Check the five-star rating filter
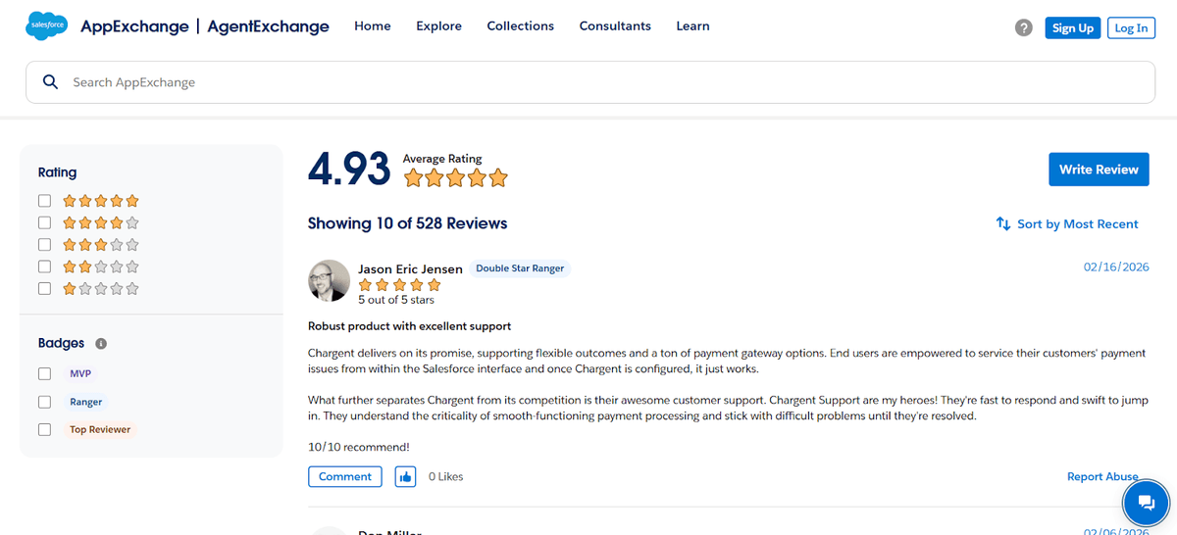This screenshot has width=1177, height=535. pyautogui.click(x=44, y=201)
